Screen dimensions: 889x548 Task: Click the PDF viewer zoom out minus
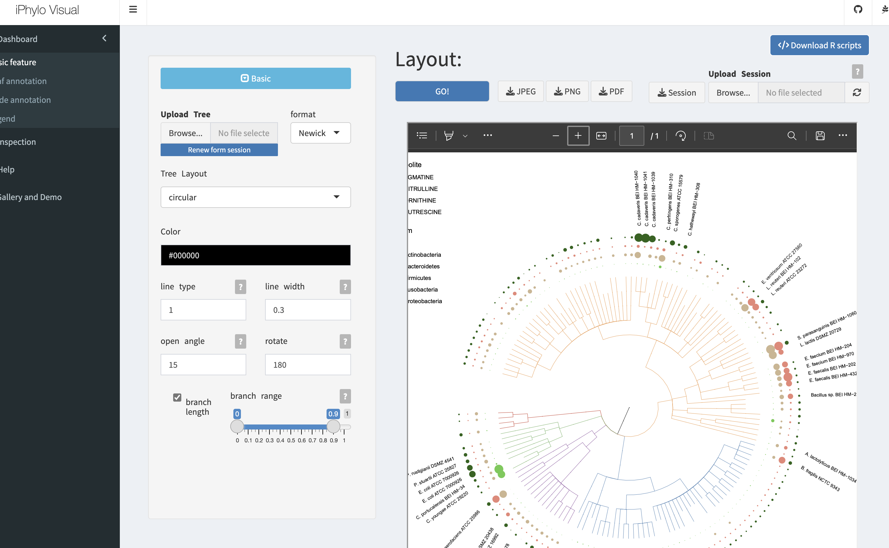tap(556, 135)
